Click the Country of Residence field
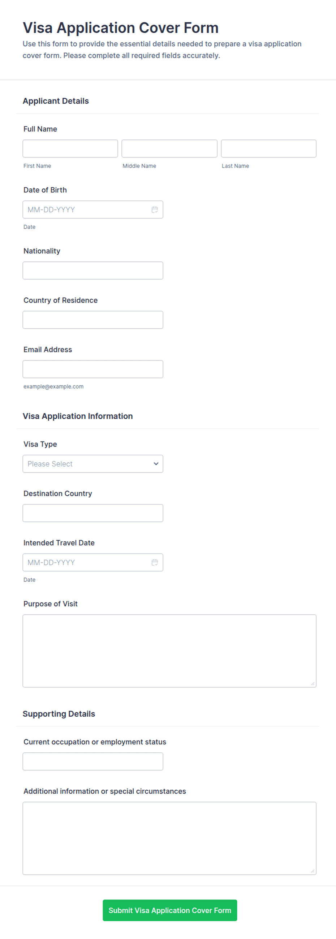 click(x=93, y=320)
